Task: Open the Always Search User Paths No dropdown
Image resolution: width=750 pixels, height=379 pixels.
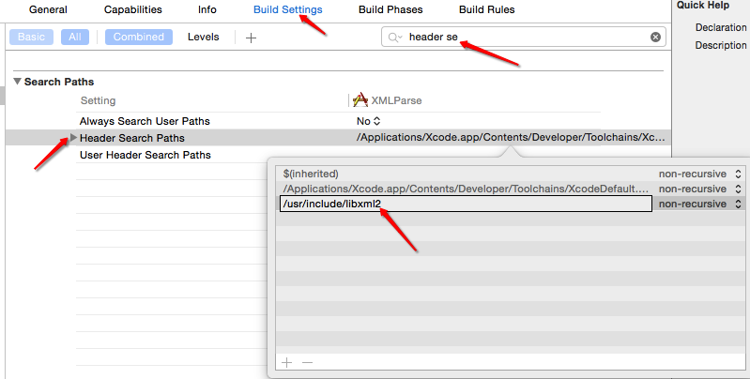Action: [x=369, y=121]
